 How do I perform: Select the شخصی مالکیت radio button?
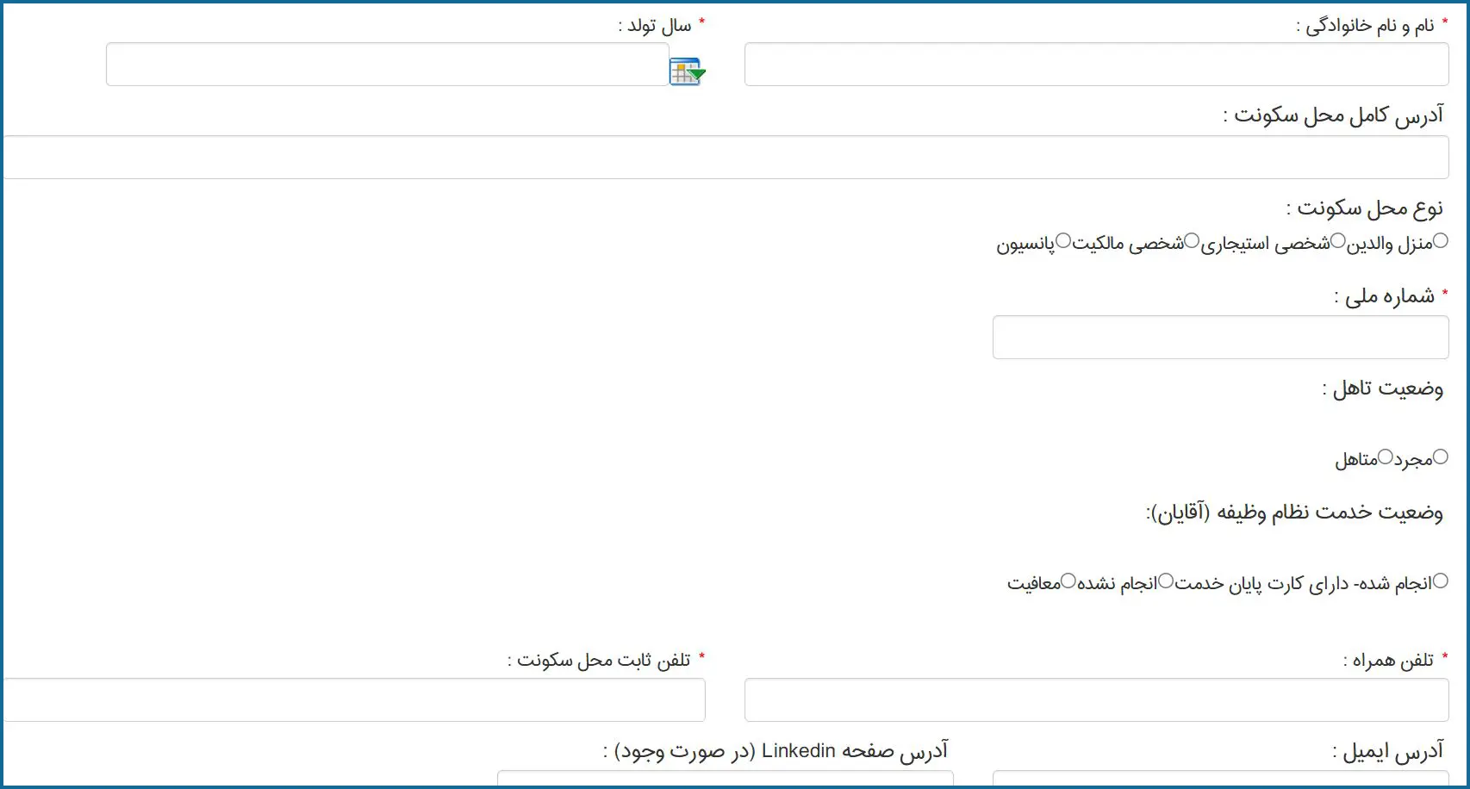coord(1192,241)
